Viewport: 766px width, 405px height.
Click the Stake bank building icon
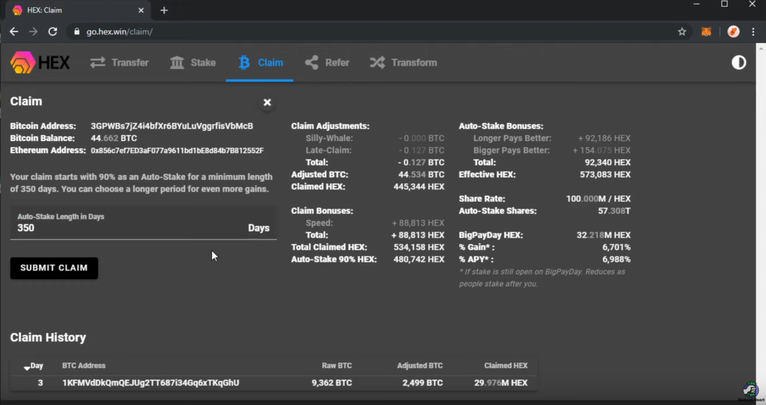pyautogui.click(x=177, y=62)
